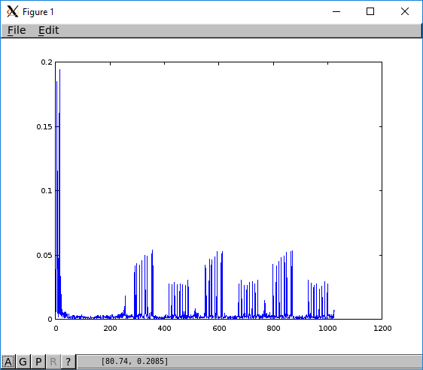This screenshot has height=370, width=423.
Task: Click the 400 x-axis tick label
Action: 164,328
